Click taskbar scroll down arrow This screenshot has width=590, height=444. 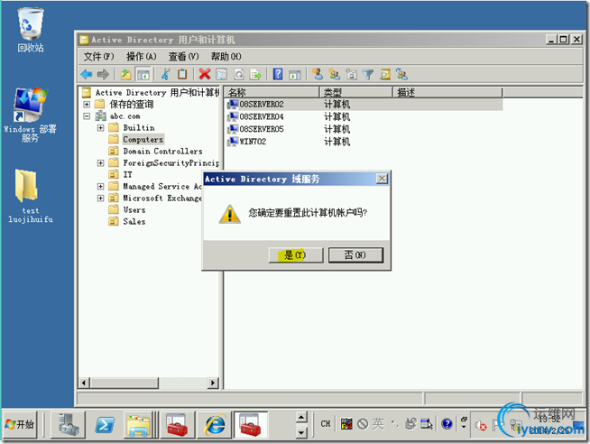301,432
